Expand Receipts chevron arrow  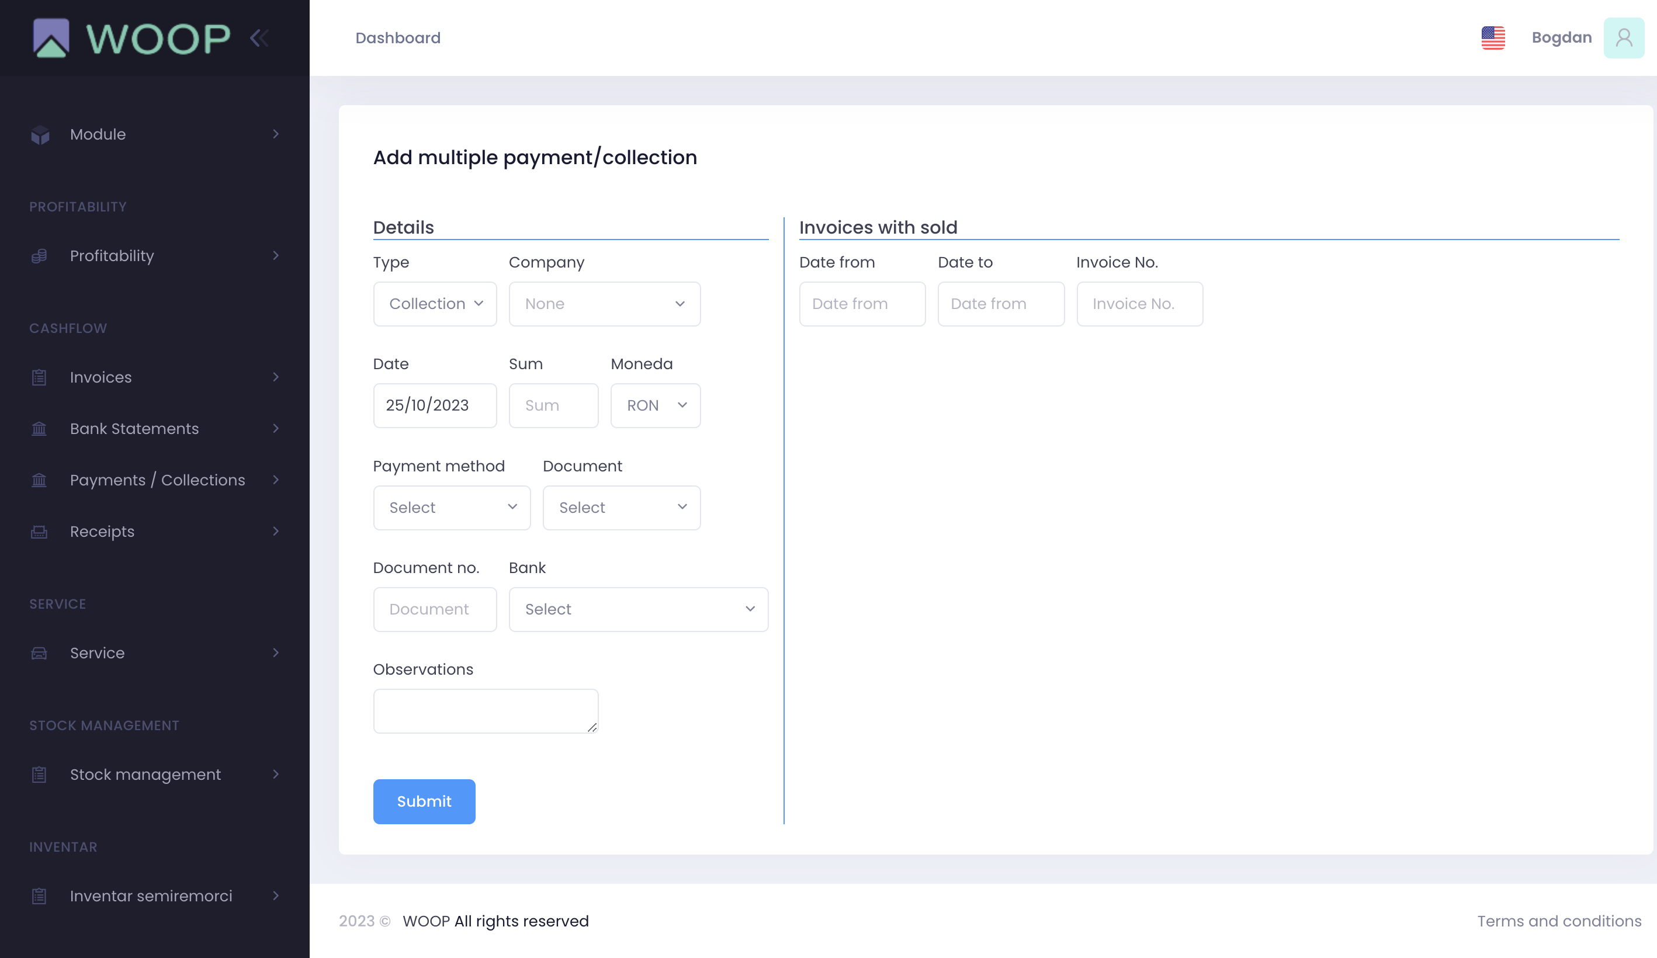(x=276, y=531)
